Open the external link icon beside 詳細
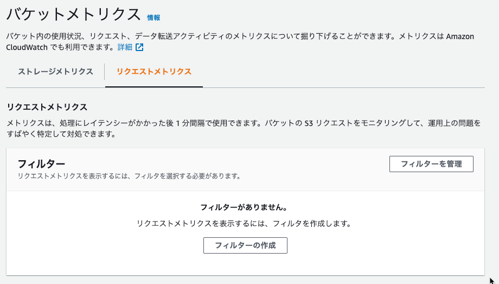 click(139, 47)
